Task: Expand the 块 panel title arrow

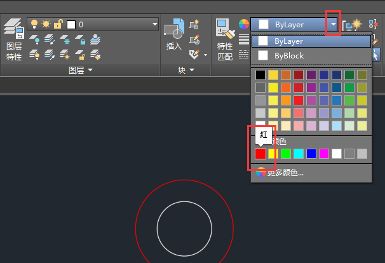Action: pyautogui.click(x=192, y=70)
